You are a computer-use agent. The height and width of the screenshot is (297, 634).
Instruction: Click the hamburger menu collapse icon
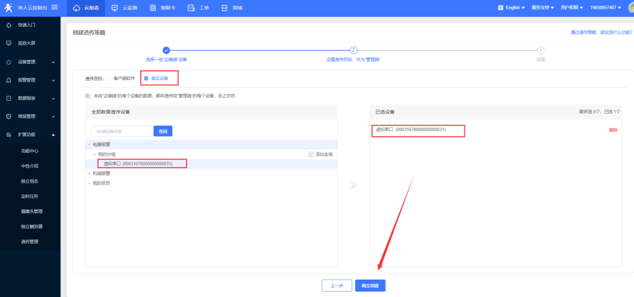pos(54,7)
